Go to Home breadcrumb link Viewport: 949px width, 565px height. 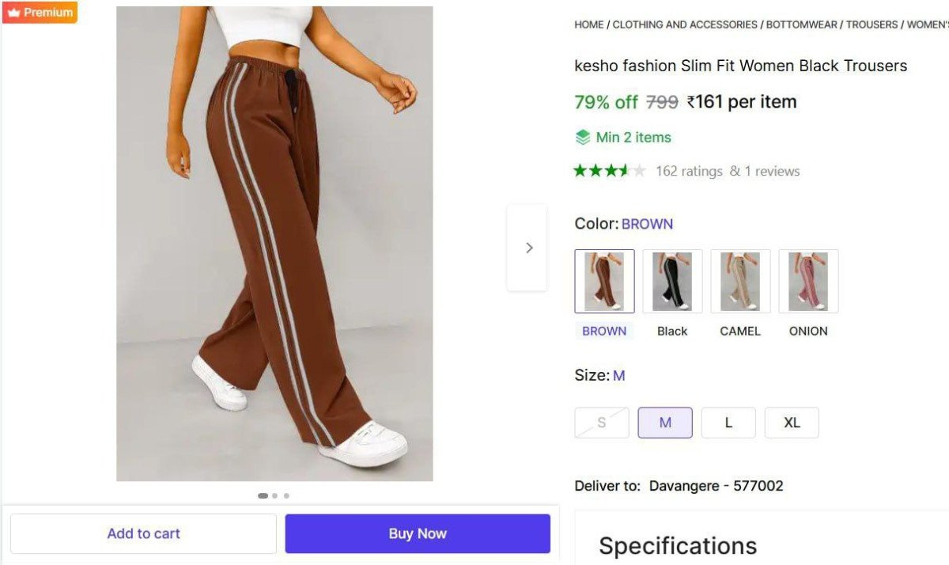tap(589, 25)
